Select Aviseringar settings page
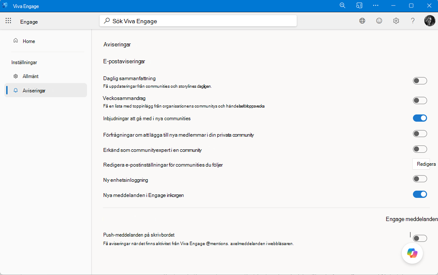 click(45, 90)
